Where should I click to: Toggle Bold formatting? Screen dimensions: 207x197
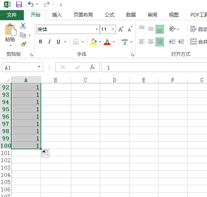[x=40, y=42]
